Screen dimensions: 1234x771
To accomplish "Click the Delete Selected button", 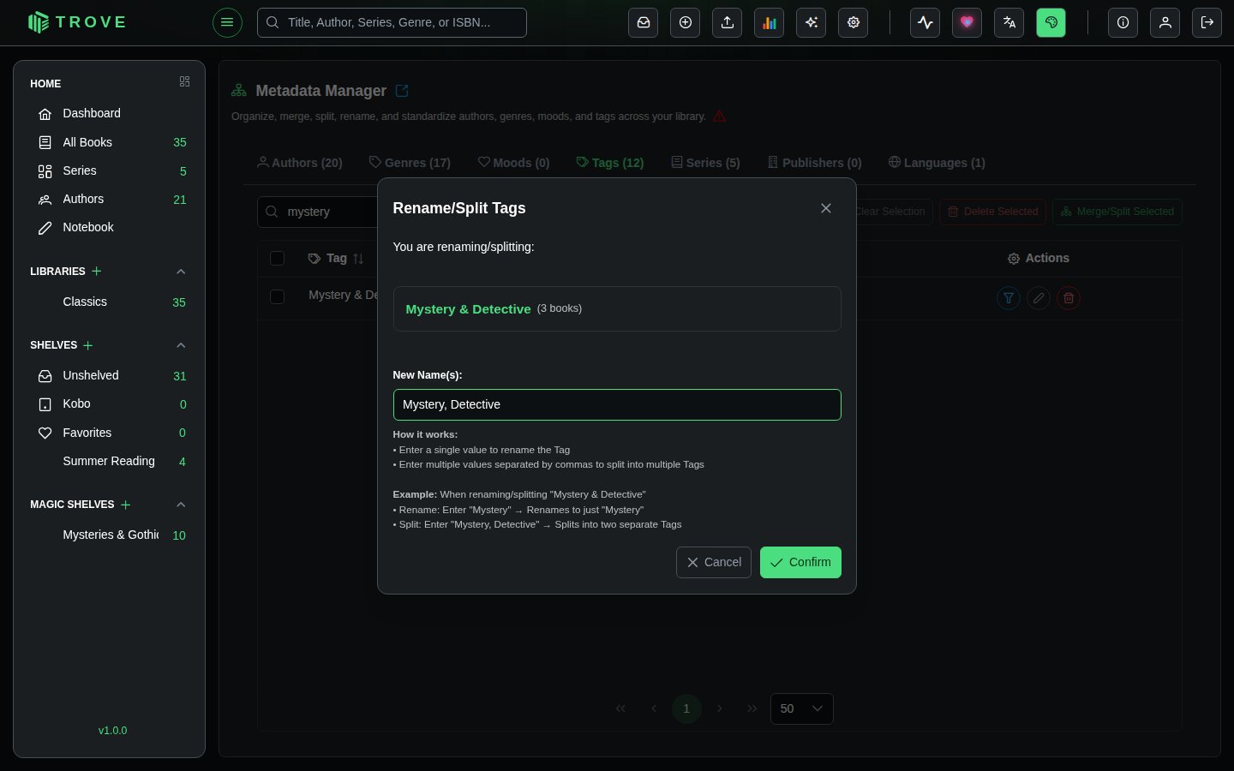I will 992,212.
